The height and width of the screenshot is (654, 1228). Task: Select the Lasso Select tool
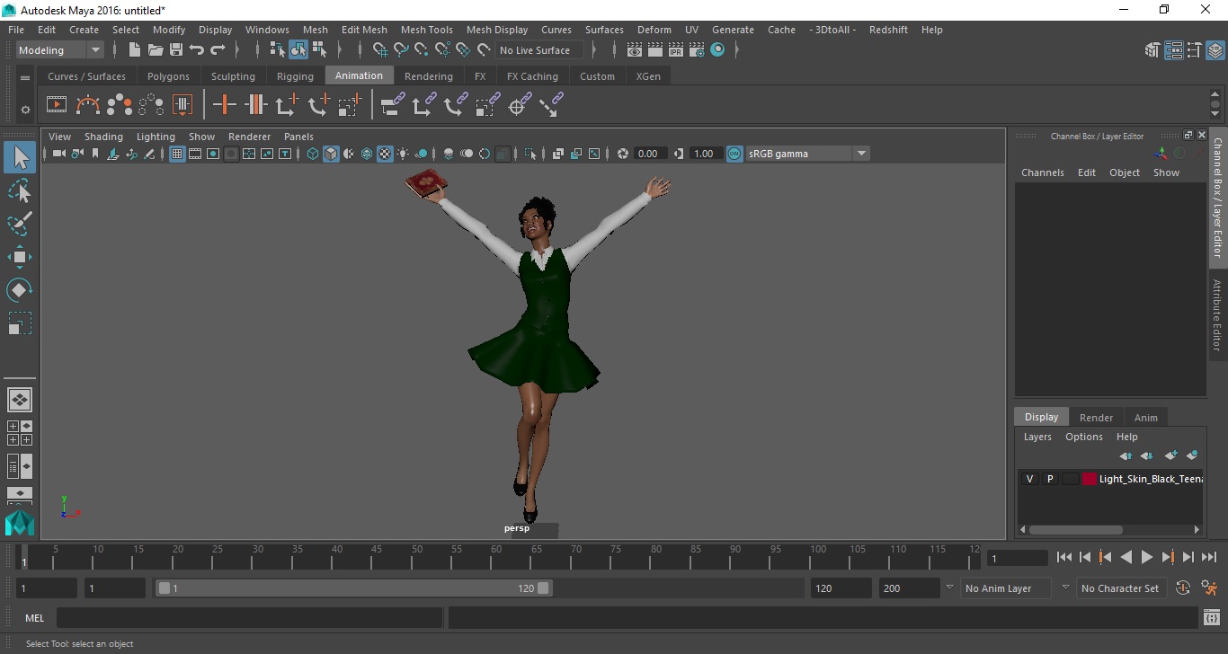coord(20,190)
